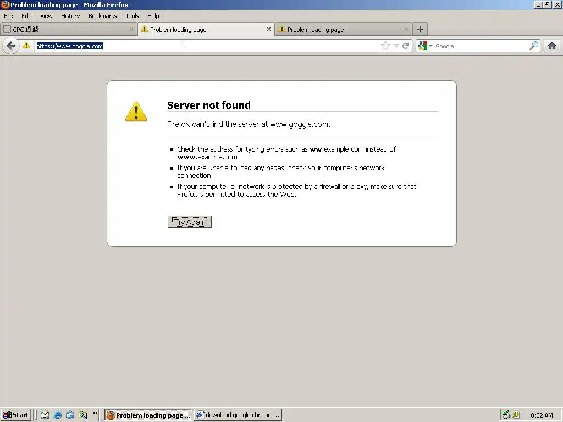Reload the page with the refresh icon
The image size is (563, 422).
(406, 46)
